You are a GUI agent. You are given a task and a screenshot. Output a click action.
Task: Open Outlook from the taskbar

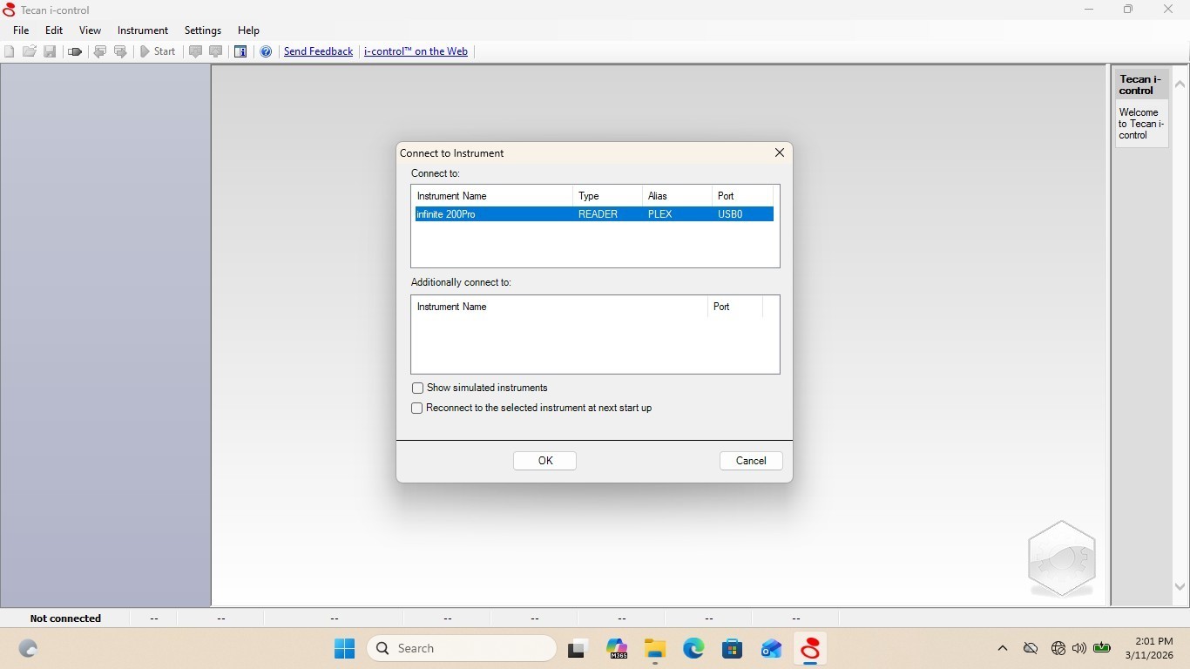coord(771,648)
